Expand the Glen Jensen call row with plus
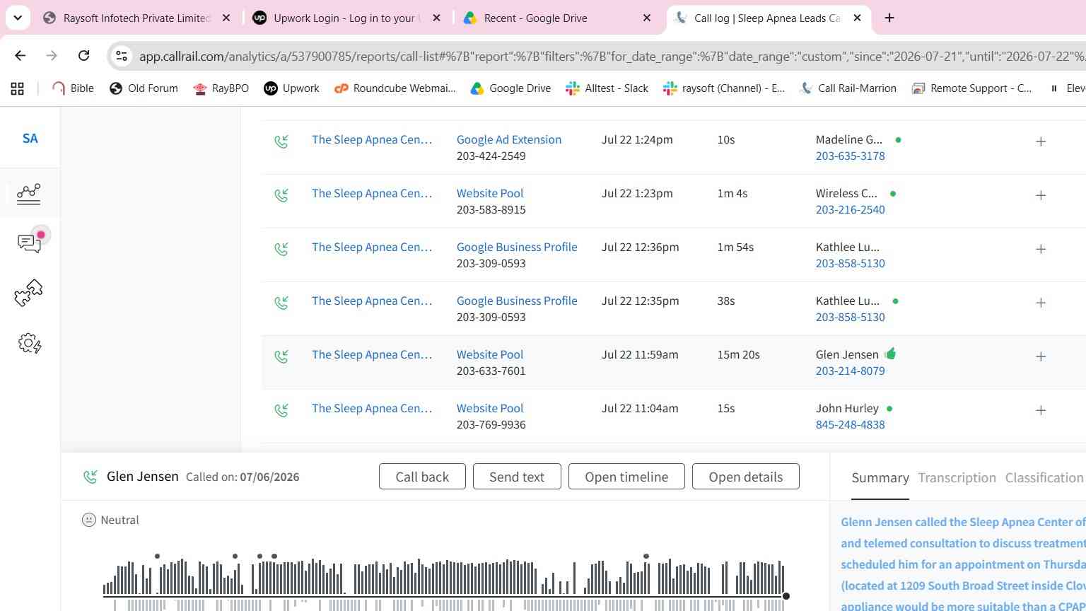 click(x=1041, y=357)
